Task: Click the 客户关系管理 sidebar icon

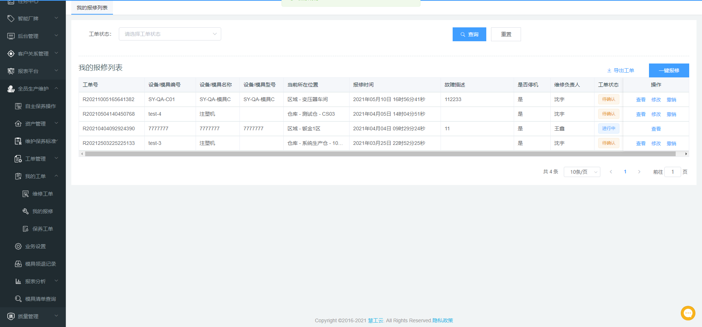Action: (11, 54)
